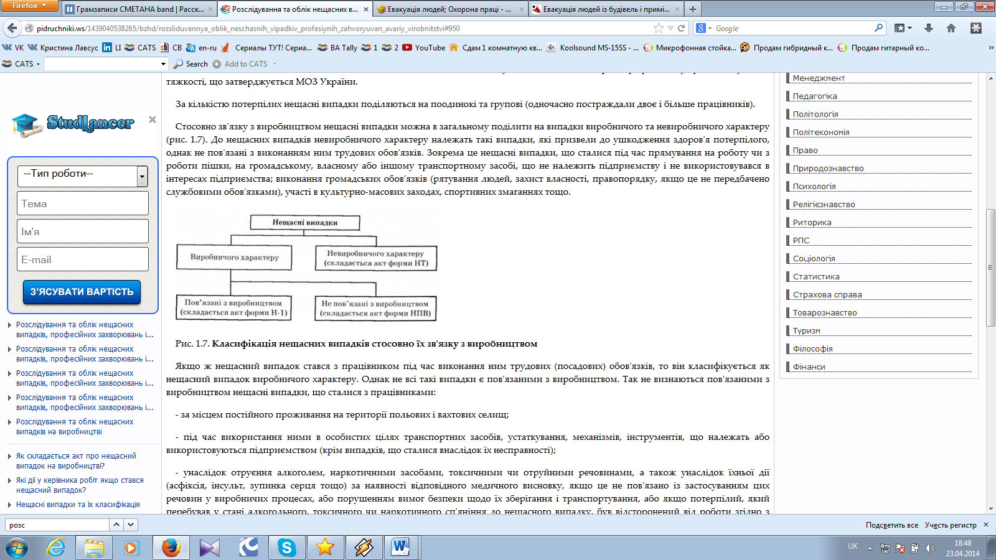The image size is (996, 560).
Task: Click the page vertical scrollbar thumb
Action: (990, 268)
